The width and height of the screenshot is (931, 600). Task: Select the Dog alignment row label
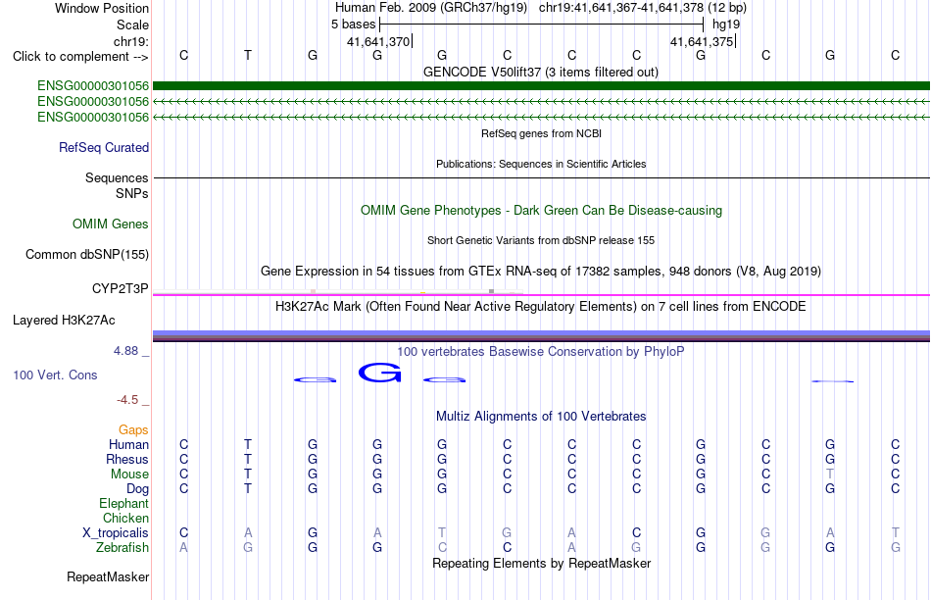coord(138,488)
